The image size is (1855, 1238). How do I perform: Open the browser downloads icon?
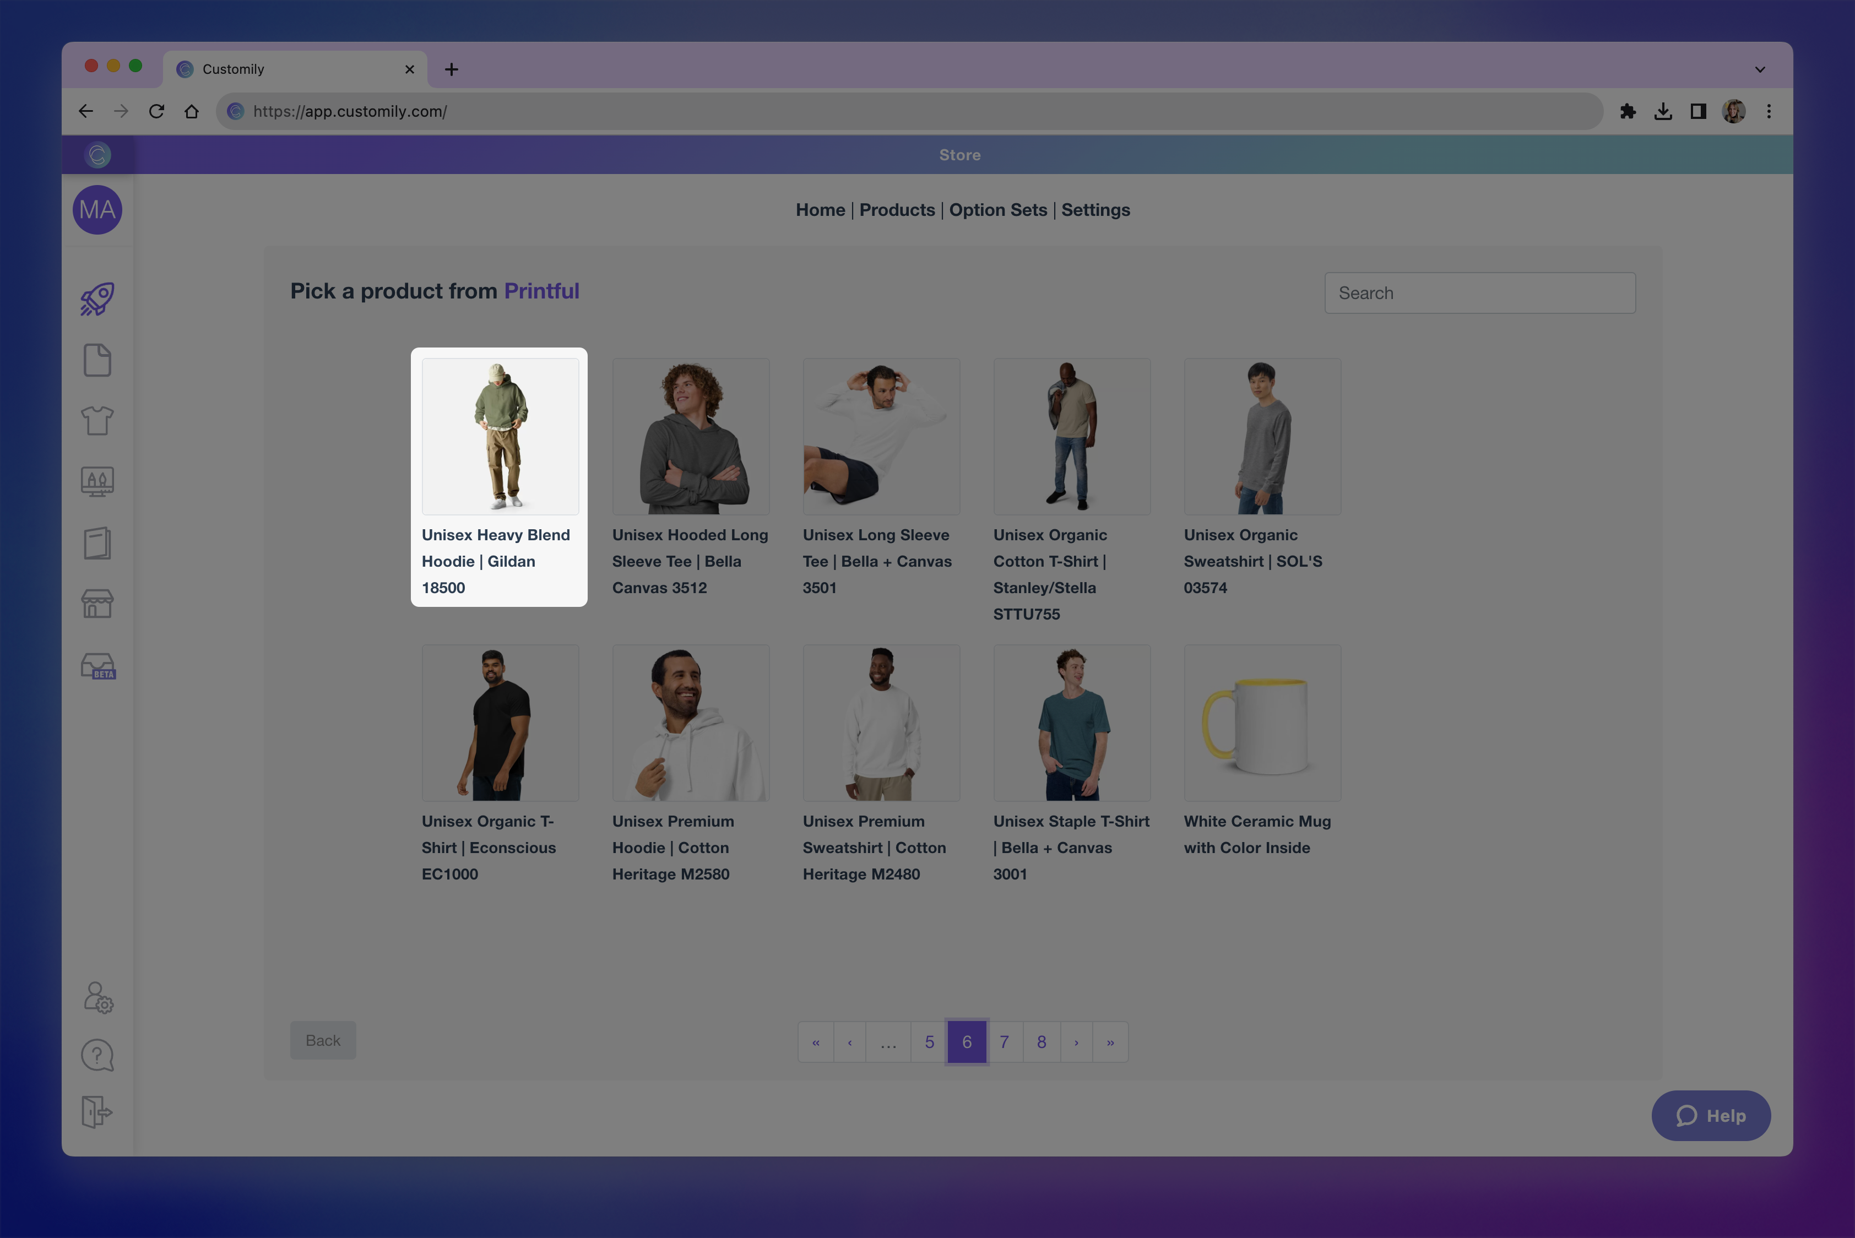click(1664, 111)
